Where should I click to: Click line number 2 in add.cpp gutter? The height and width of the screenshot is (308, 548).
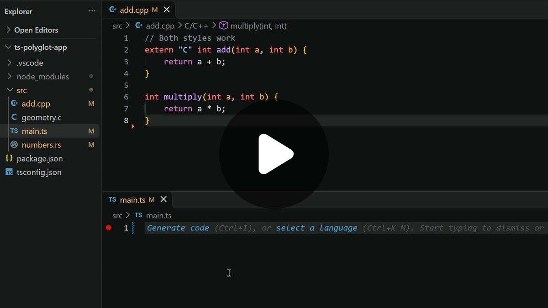tap(126, 50)
